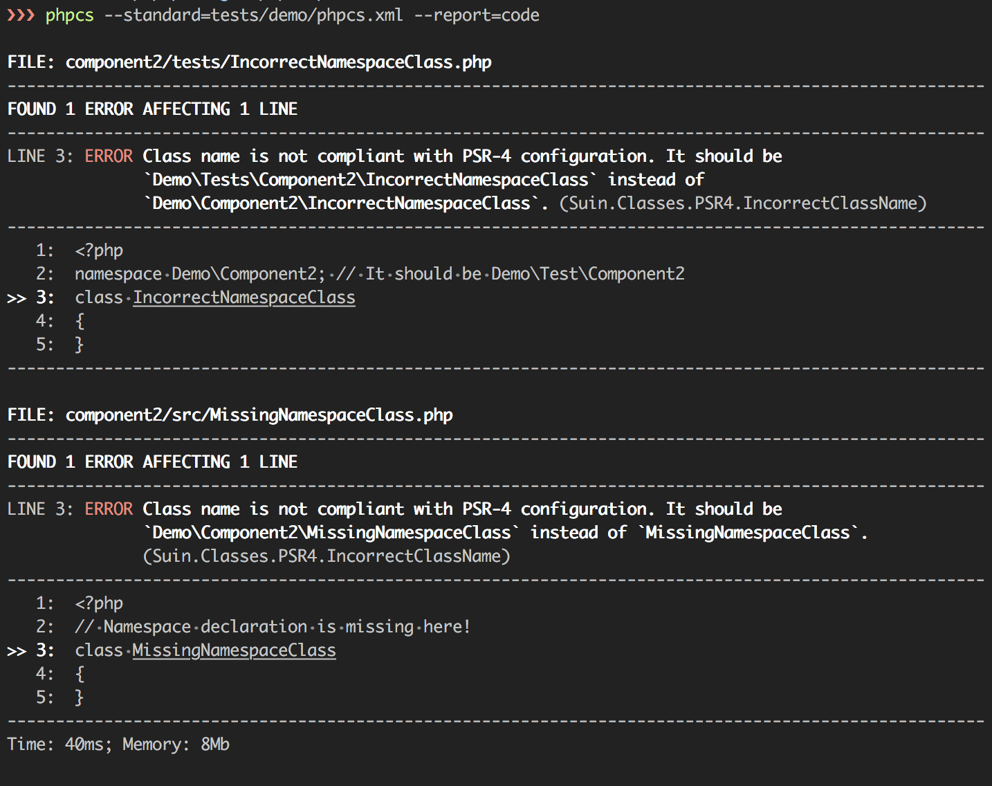The width and height of the screenshot is (992, 786).
Task: Click the sniff code after Demo\Component2\IncorrectNamespaceClass
Action: coord(742,203)
